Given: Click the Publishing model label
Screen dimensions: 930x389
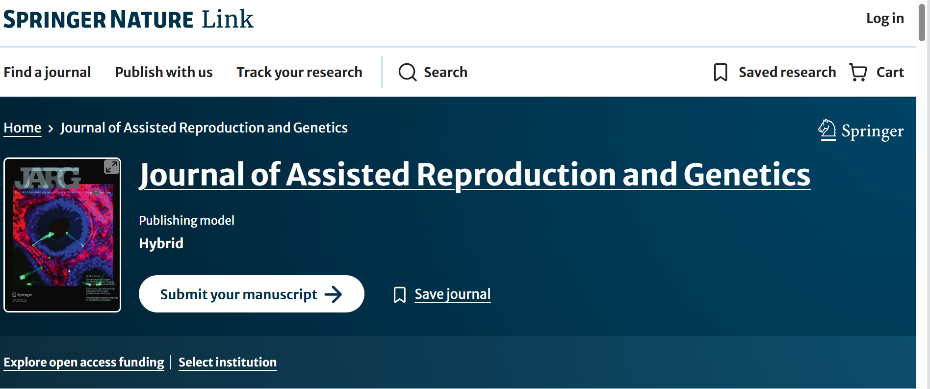Looking at the screenshot, I should click(186, 220).
